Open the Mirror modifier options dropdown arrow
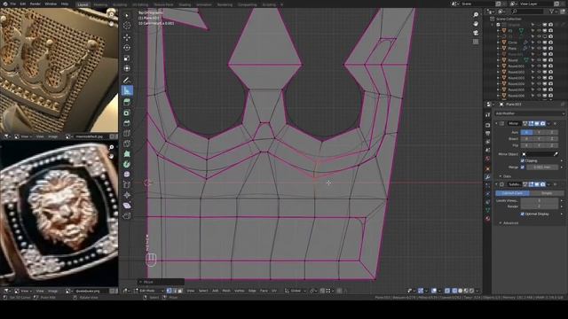 [549, 124]
